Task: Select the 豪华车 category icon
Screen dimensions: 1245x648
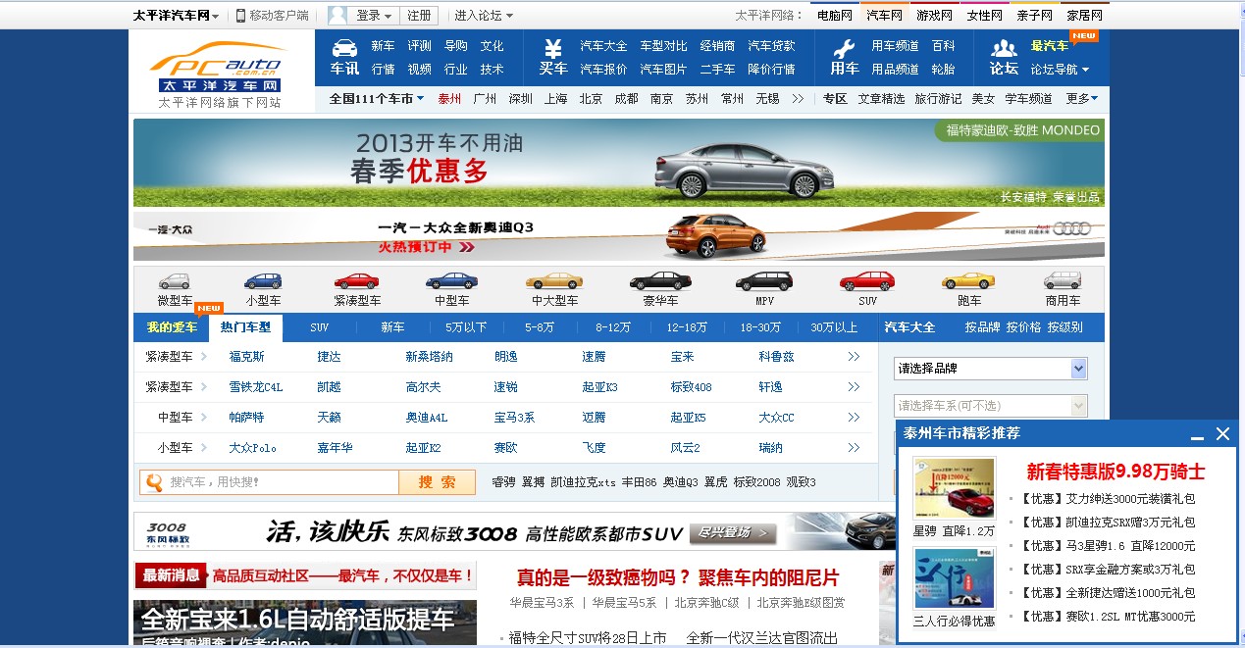Action: (x=660, y=281)
